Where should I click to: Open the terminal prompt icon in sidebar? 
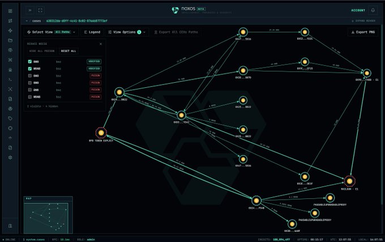tap(10, 79)
